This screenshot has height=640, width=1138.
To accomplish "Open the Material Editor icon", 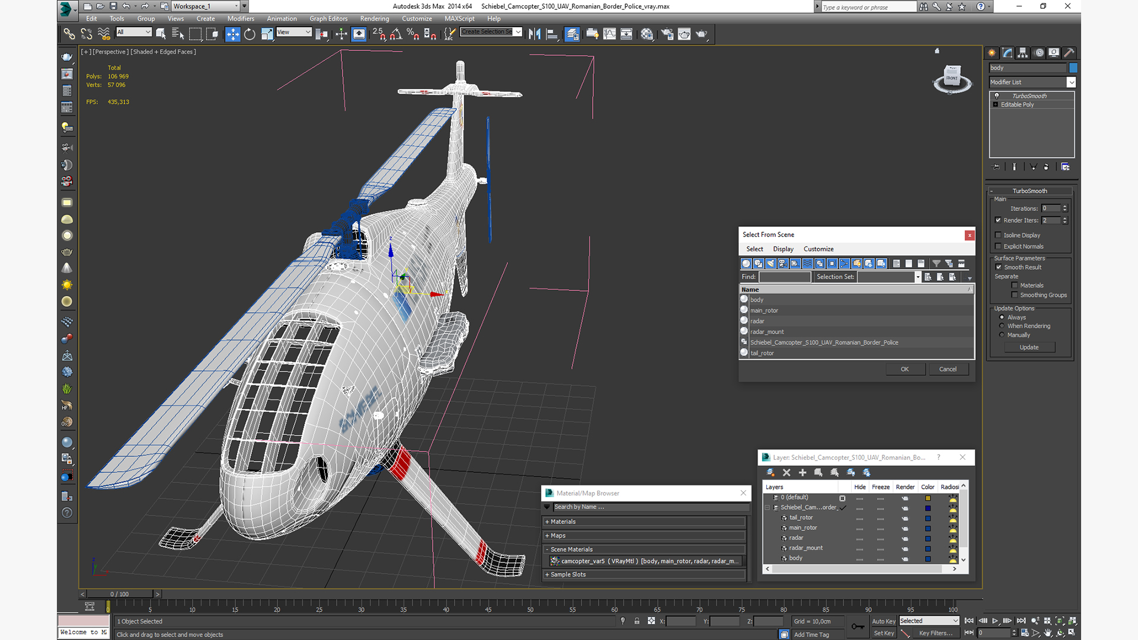I will pos(647,34).
